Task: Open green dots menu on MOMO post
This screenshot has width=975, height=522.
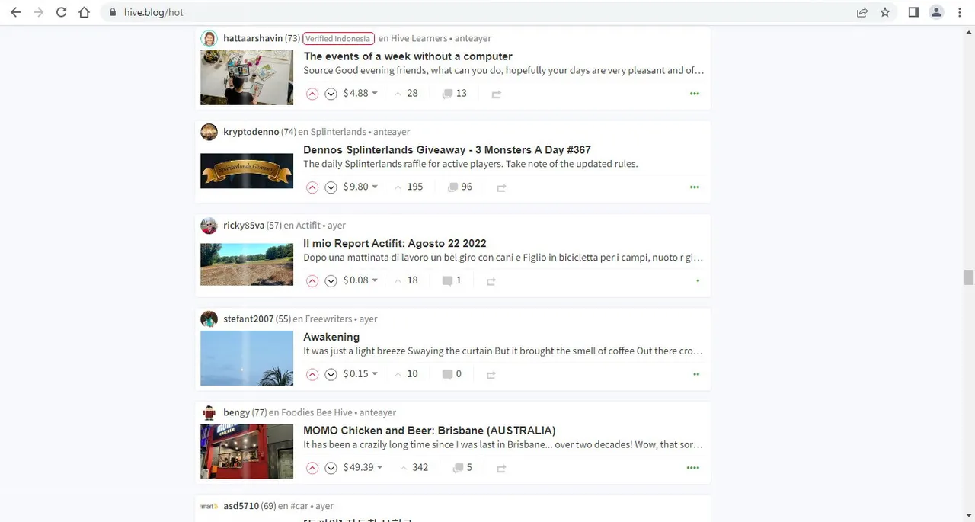Action: pyautogui.click(x=692, y=468)
